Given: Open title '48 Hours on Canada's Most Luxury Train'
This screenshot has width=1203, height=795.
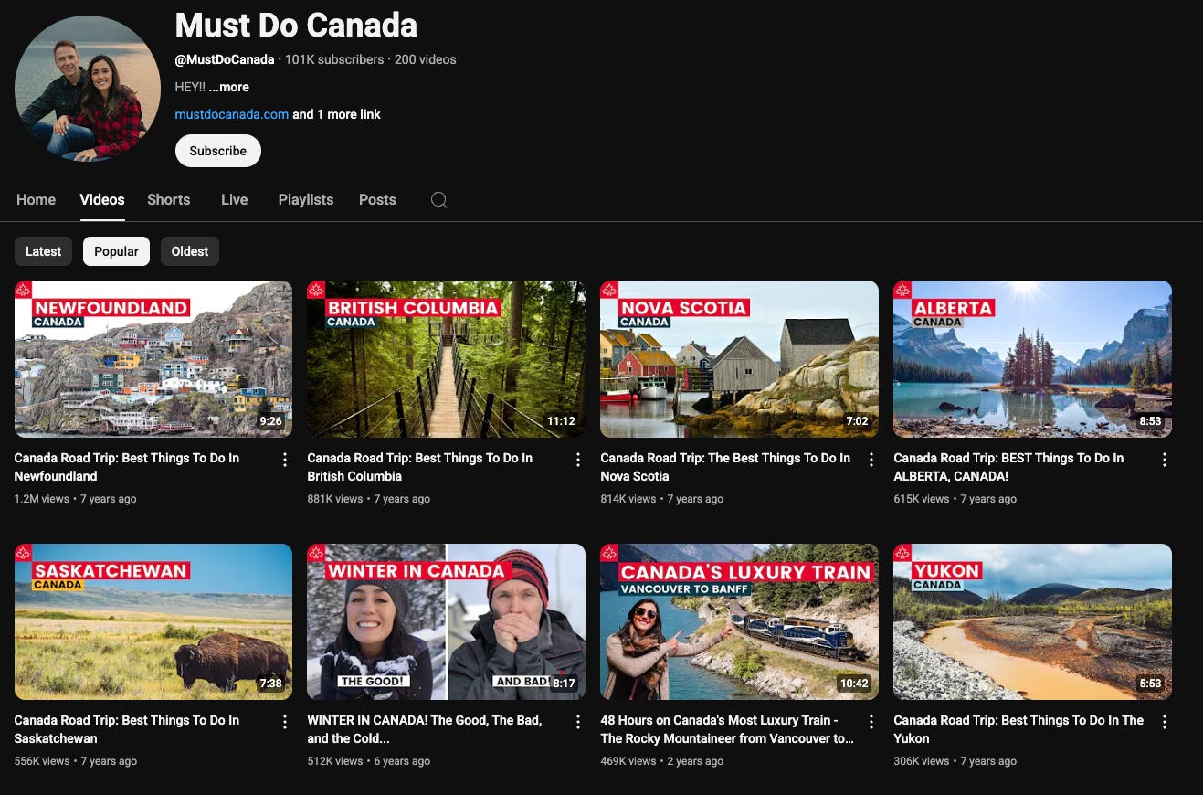Looking at the screenshot, I should 727,729.
